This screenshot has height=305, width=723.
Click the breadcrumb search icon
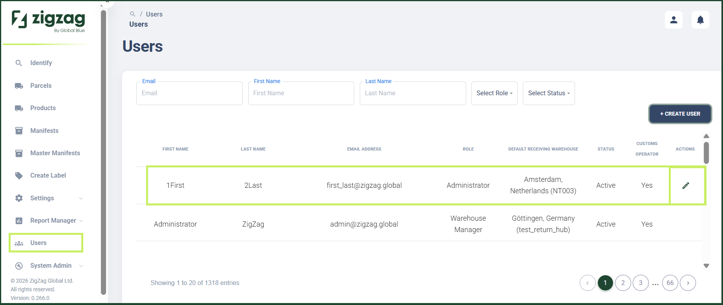132,14
